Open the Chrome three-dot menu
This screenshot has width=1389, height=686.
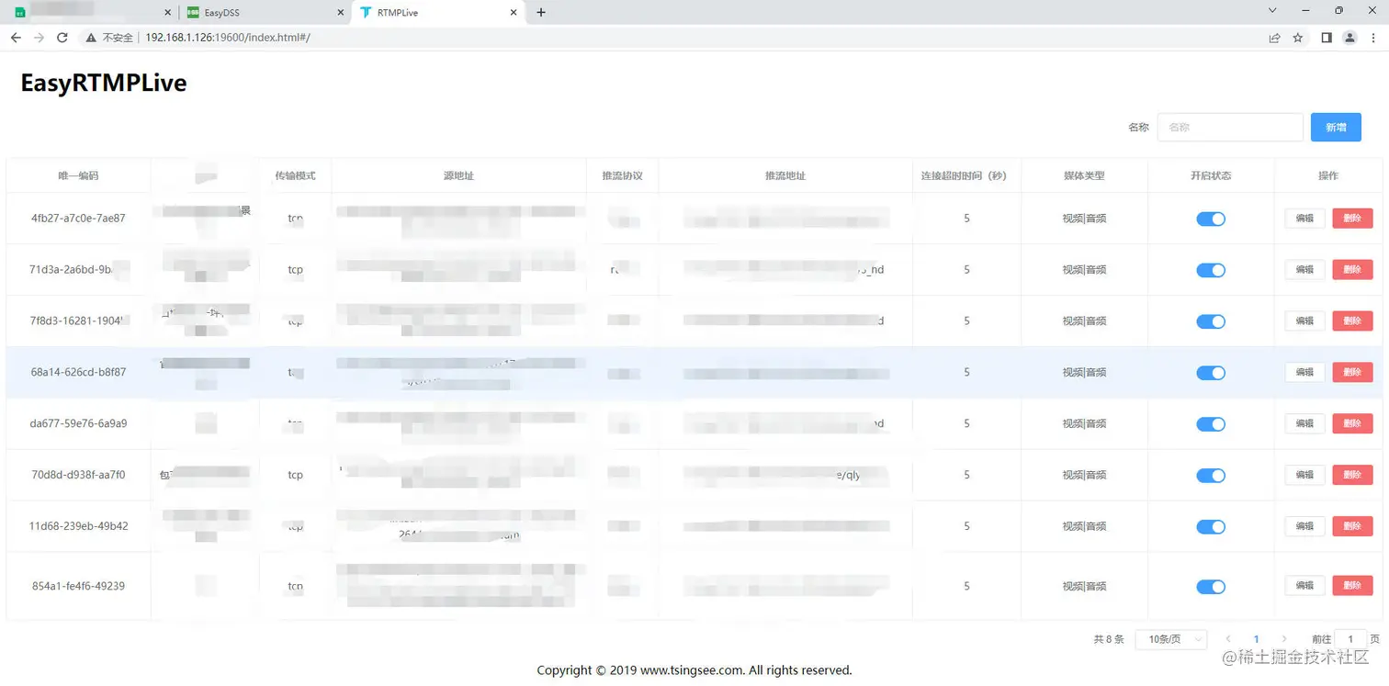coord(1373,38)
